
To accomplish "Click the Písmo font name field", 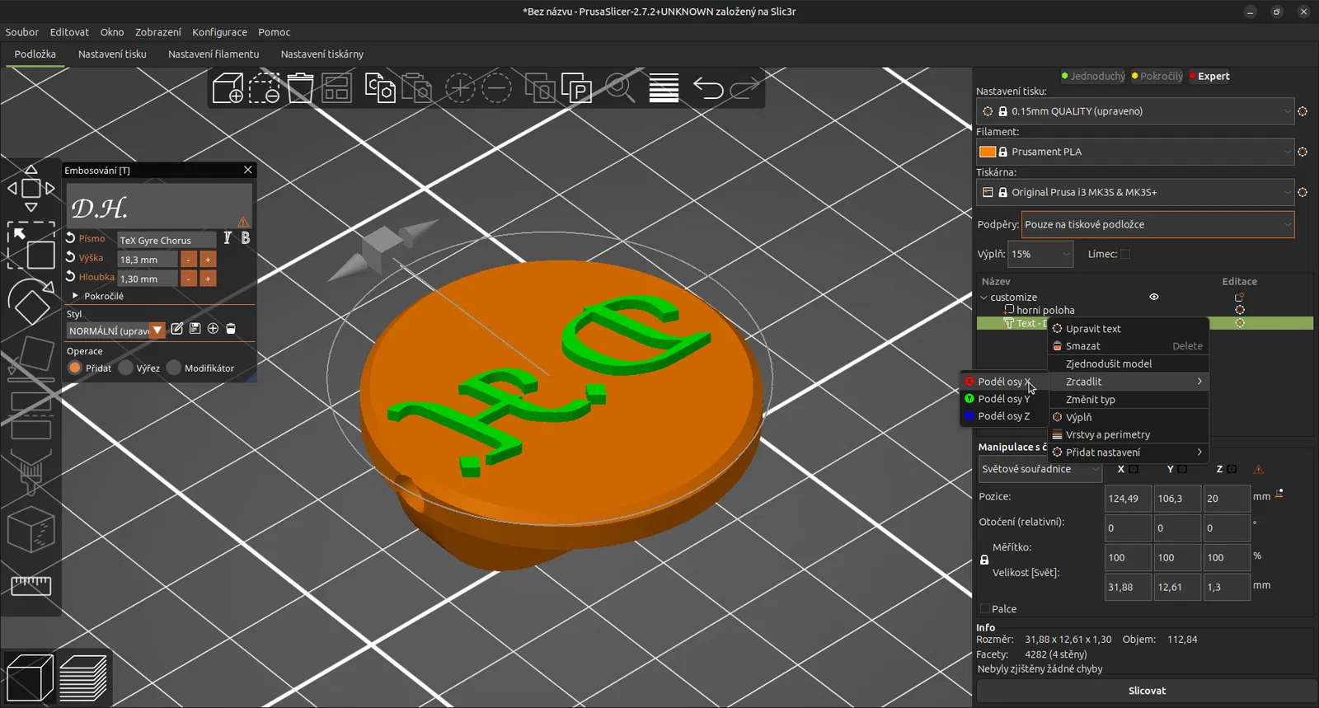I will pyautogui.click(x=167, y=240).
